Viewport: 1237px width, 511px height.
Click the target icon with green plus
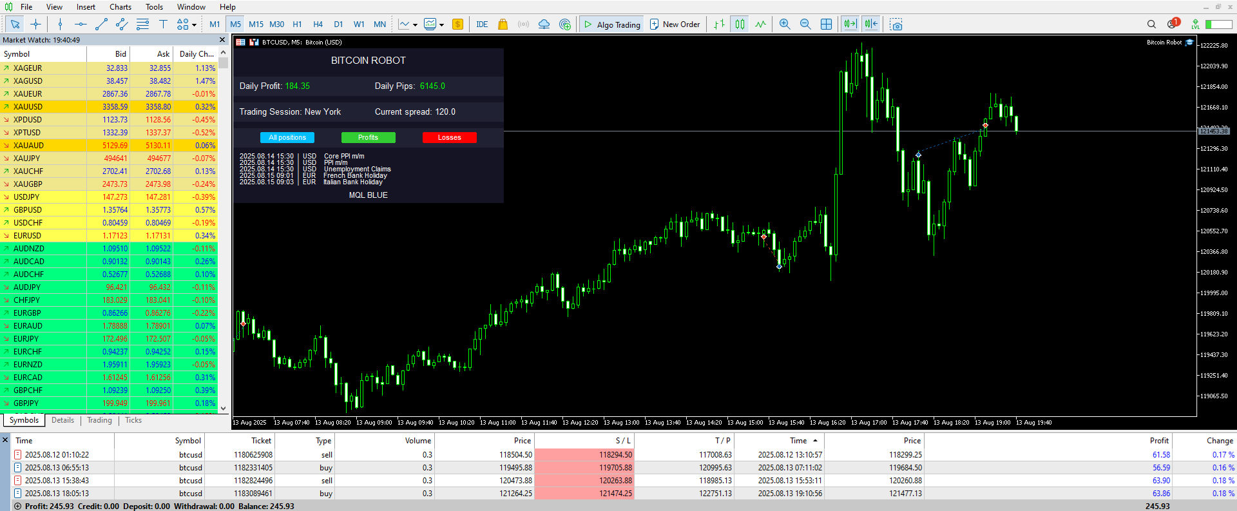(x=565, y=24)
